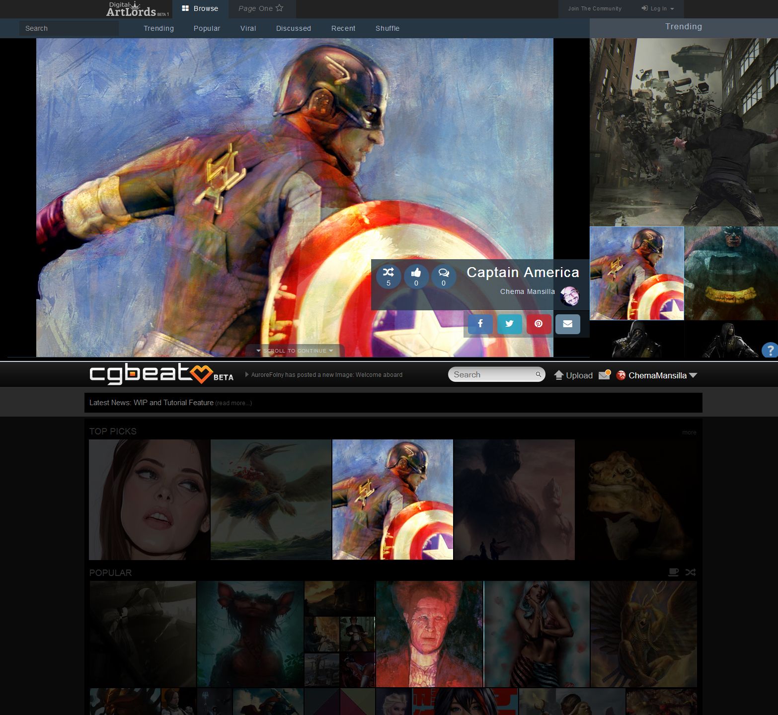Image resolution: width=778 pixels, height=715 pixels.
Task: Click the Scroll To Continue button
Action: tap(295, 351)
